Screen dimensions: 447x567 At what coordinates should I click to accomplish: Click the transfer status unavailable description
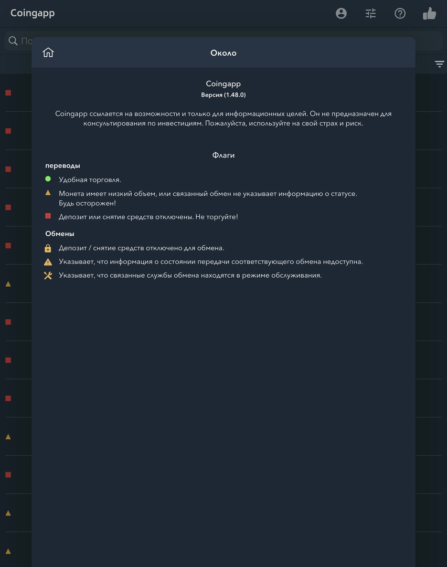(x=211, y=262)
